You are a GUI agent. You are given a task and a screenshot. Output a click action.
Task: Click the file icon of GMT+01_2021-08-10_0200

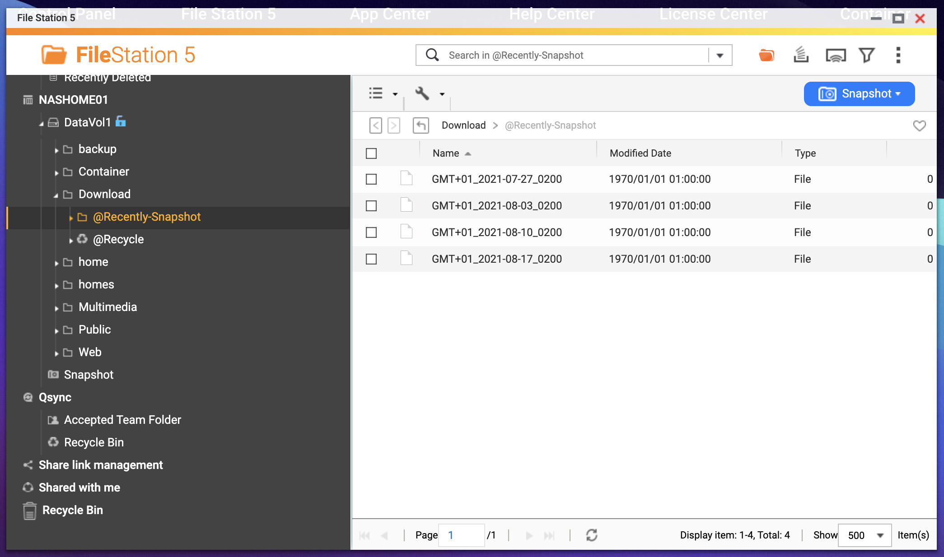407,232
